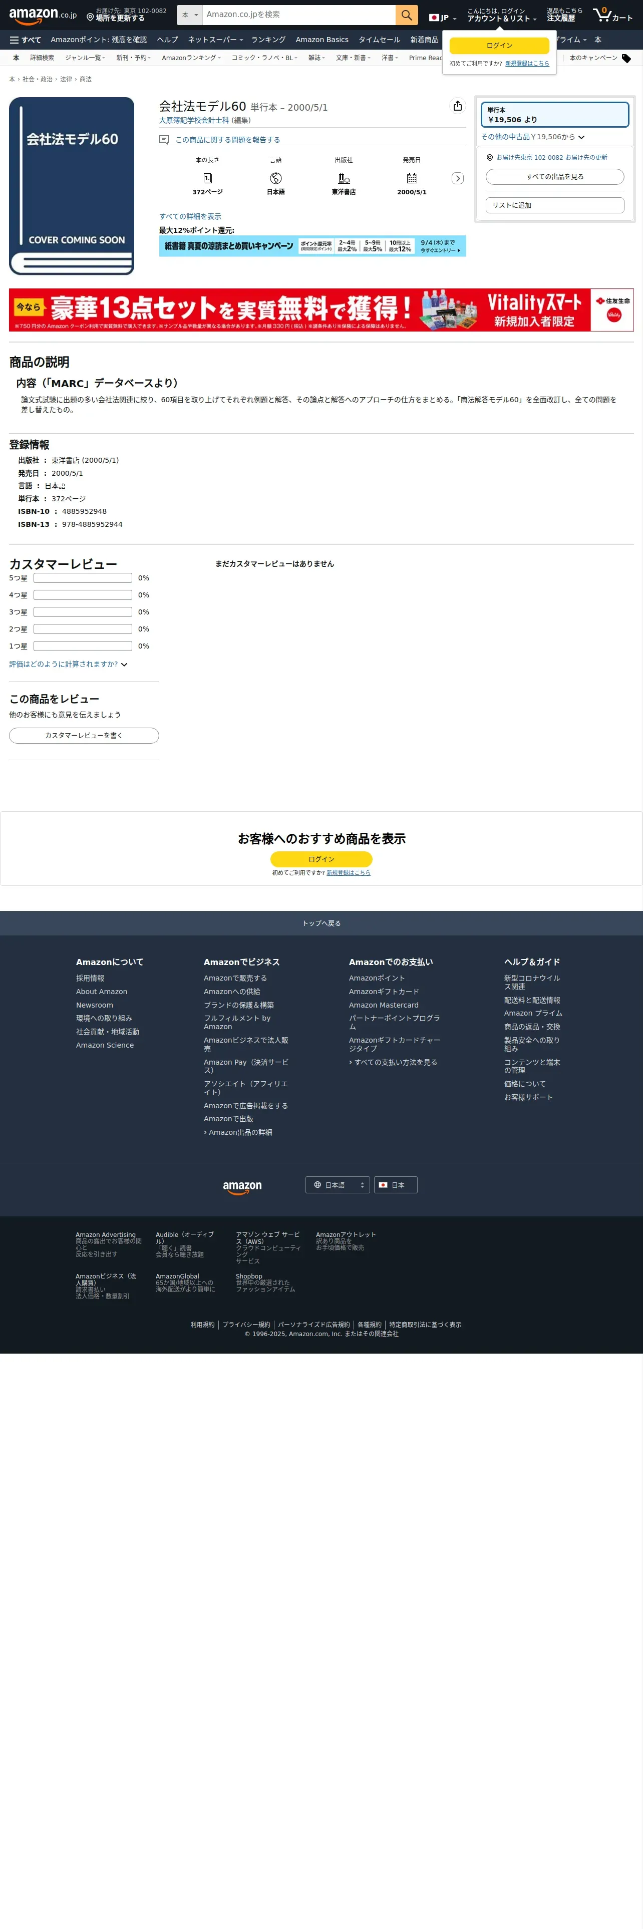Click author 大原簿記学校会計士科 link
Viewport: 643px width, 1929px height.
pyautogui.click(x=194, y=120)
